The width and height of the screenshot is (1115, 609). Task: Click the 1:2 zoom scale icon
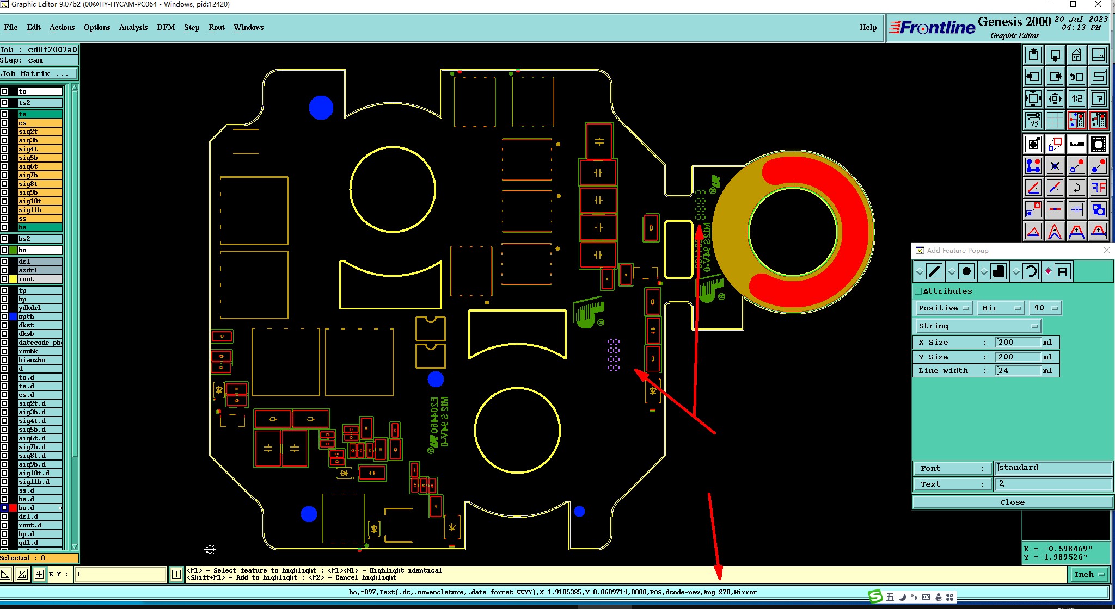pos(1076,98)
